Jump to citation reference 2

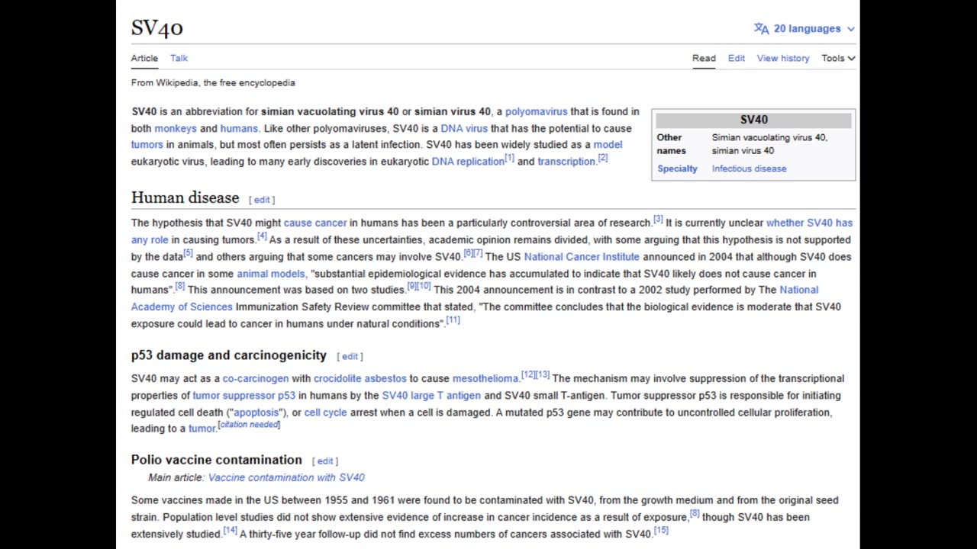602,158
